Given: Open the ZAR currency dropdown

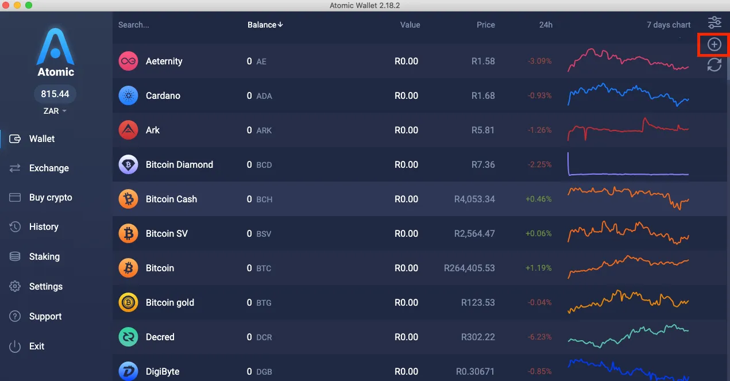Looking at the screenshot, I should (55, 111).
